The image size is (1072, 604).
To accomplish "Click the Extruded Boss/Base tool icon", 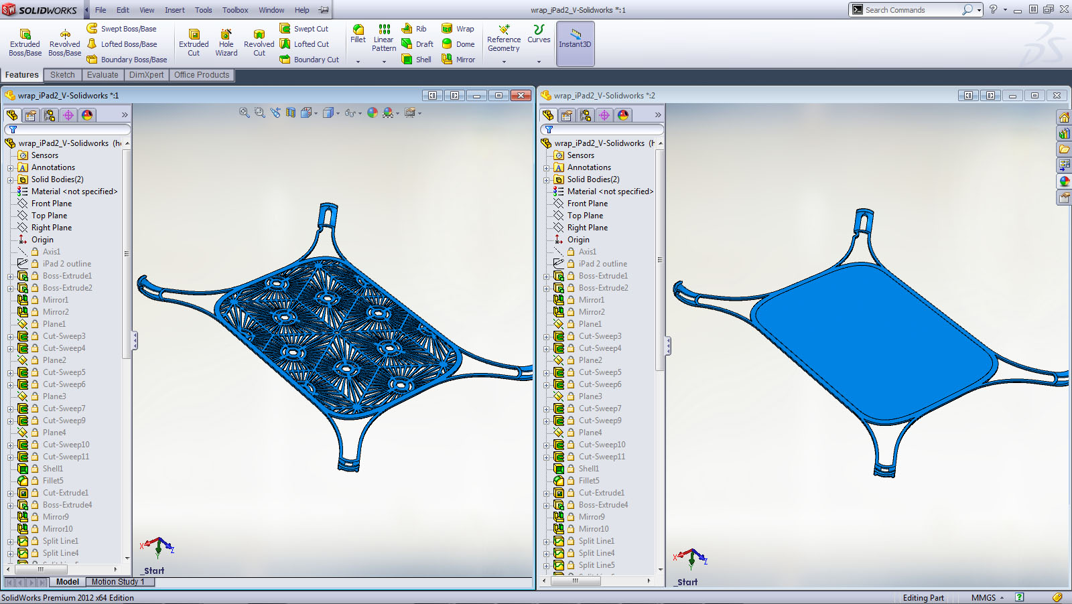I will point(25,35).
